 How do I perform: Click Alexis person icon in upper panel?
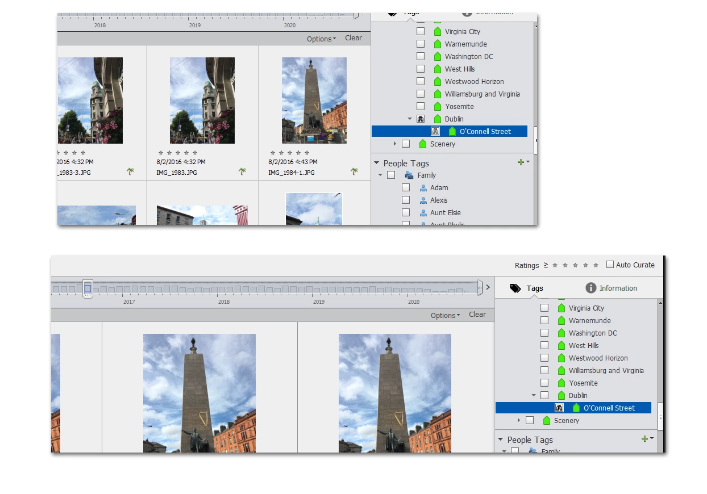pyautogui.click(x=423, y=200)
